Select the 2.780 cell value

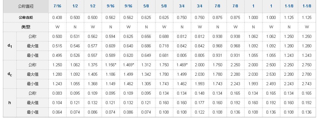[307, 74]
